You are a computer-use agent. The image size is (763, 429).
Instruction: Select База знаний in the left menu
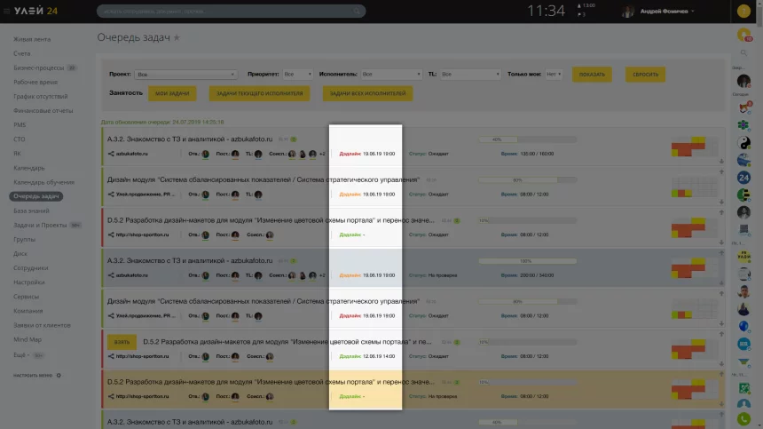(x=32, y=210)
